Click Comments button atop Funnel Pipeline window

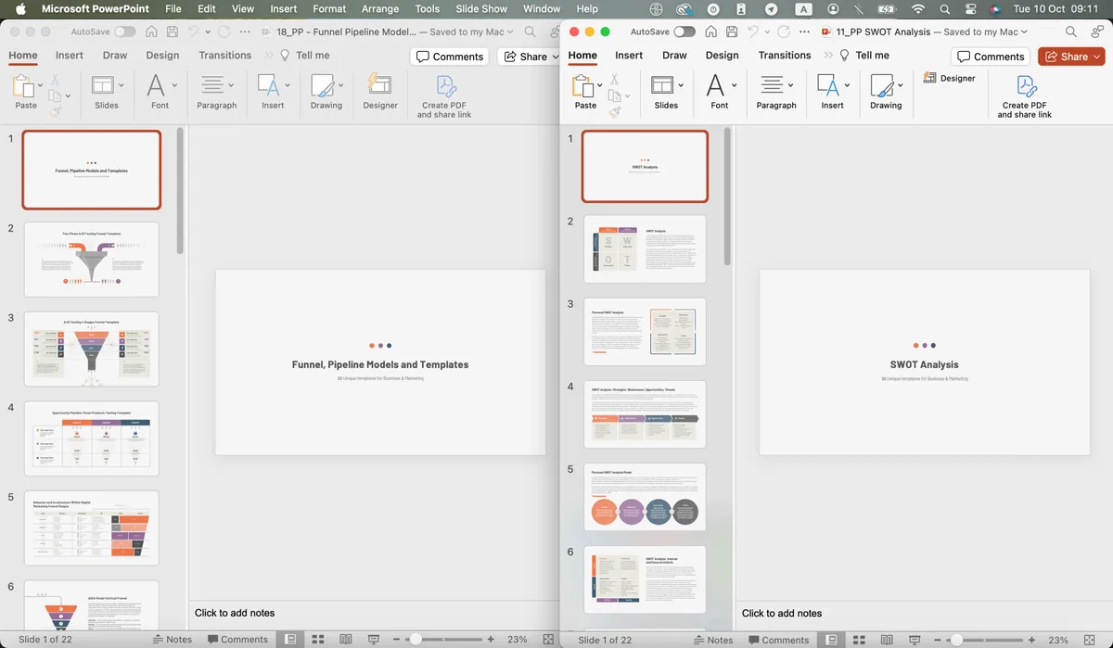click(450, 57)
